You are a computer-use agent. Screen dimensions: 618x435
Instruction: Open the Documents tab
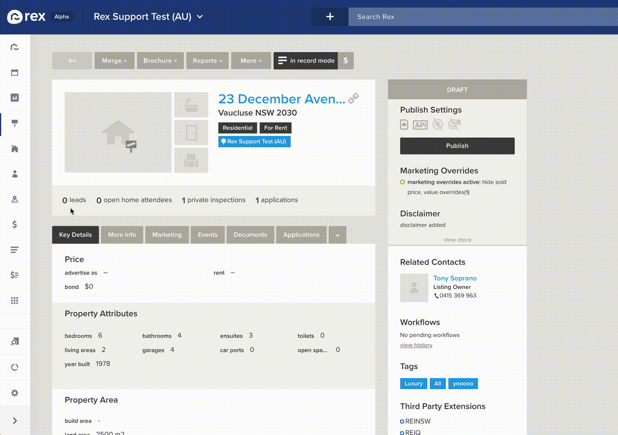pyautogui.click(x=250, y=234)
